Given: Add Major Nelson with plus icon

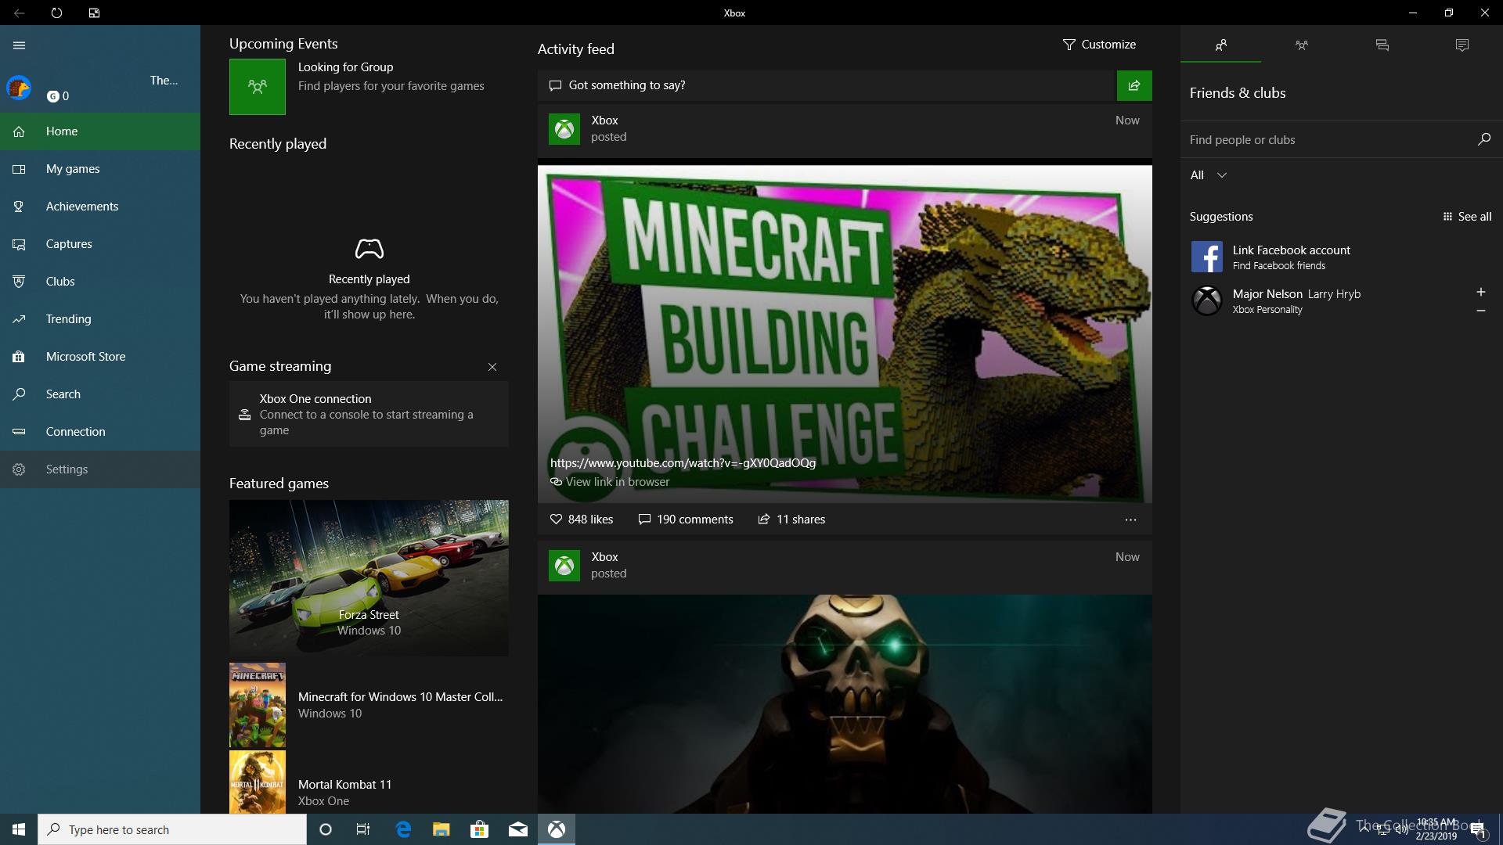Looking at the screenshot, I should [1480, 292].
